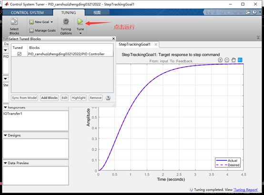Click the zoom in plot icon
The height and width of the screenshot is (195, 264).
(220, 60)
